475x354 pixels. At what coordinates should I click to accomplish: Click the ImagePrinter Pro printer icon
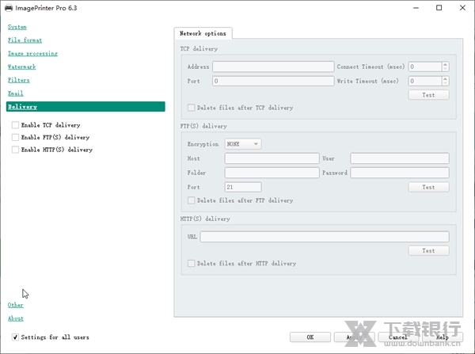coord(9,8)
